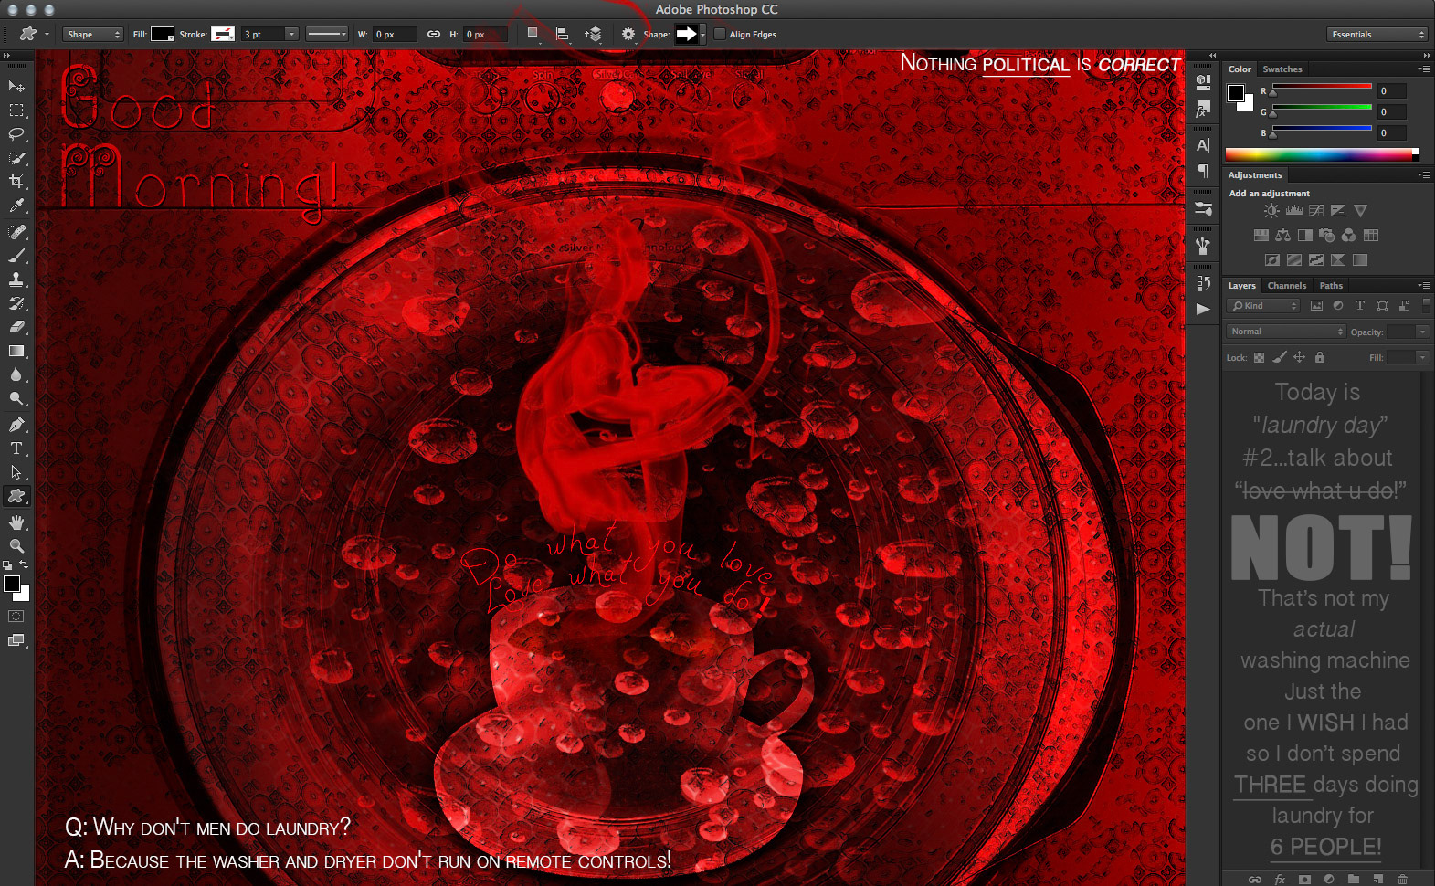Reset default foreground and background colors

tap(7, 565)
